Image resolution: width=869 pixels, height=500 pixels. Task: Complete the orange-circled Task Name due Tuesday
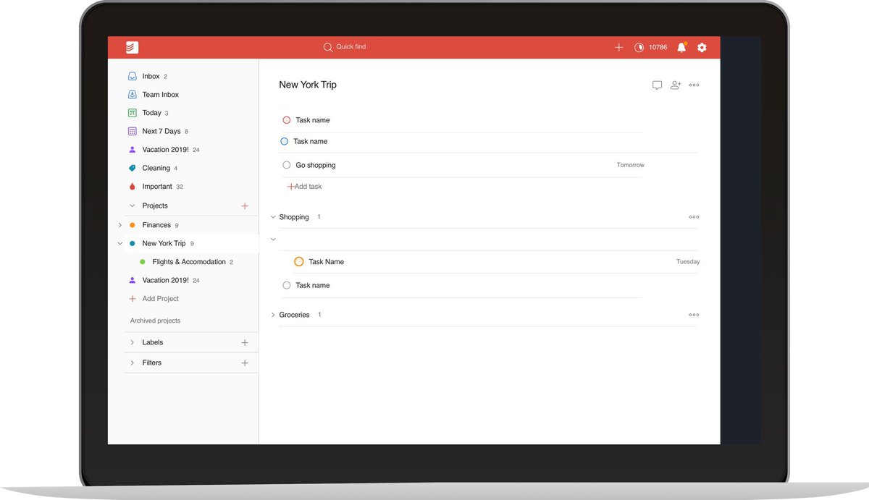click(299, 261)
